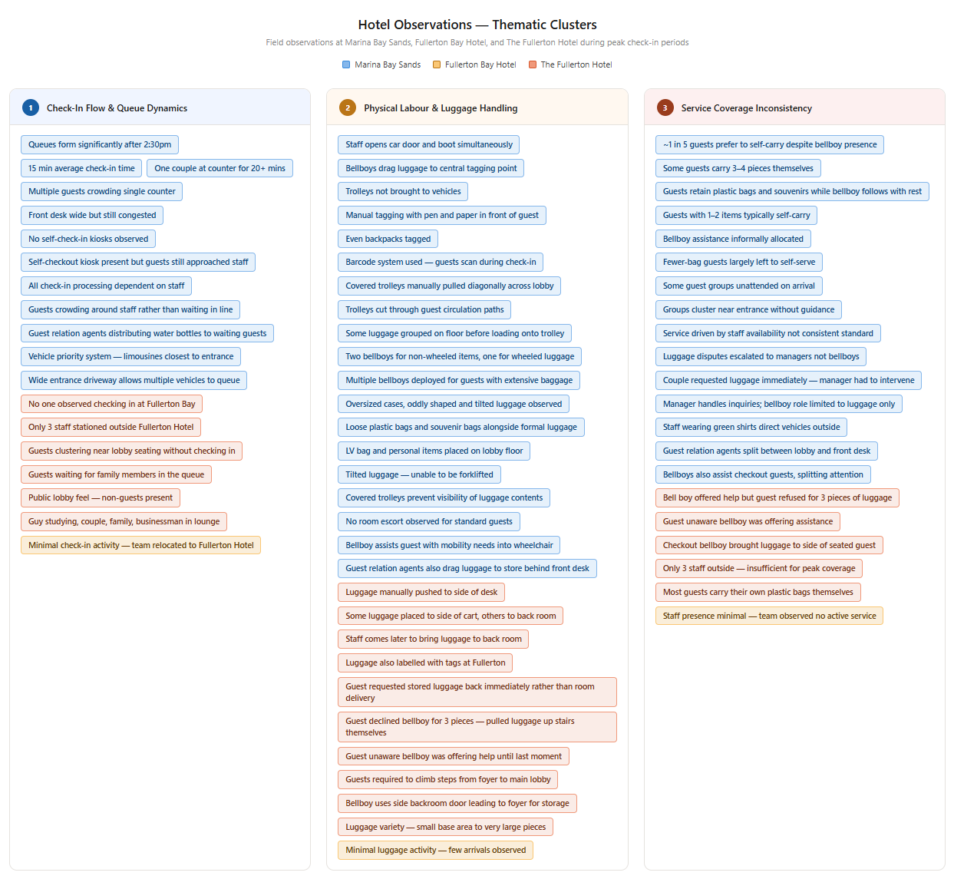The image size is (954, 879).
Task: Click '~1 in 5 guests prefer to self-carry' chip
Action: click(x=768, y=144)
